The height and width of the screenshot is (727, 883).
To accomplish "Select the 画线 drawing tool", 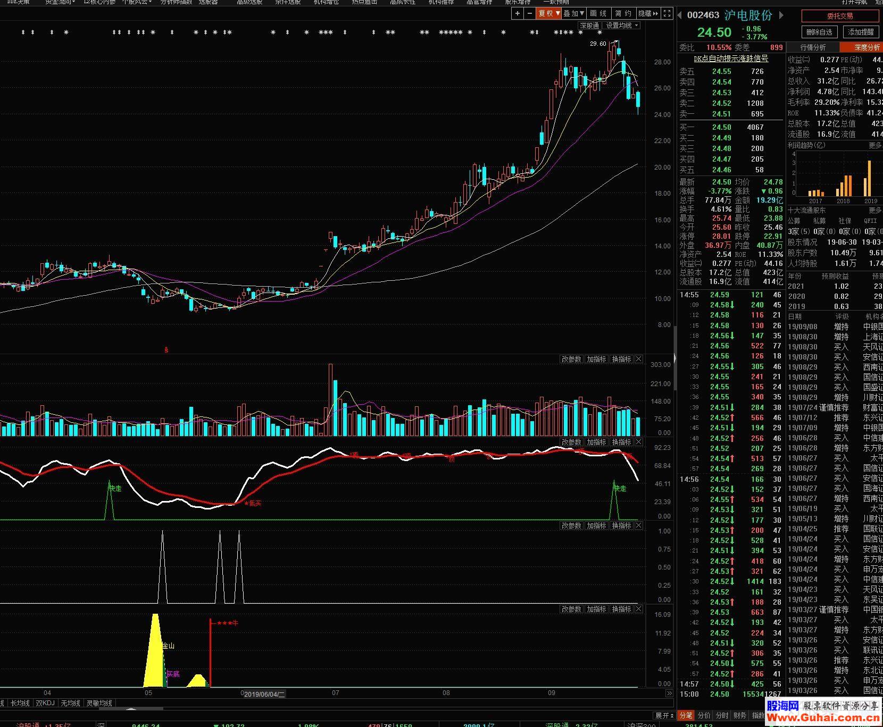I will [598, 13].
